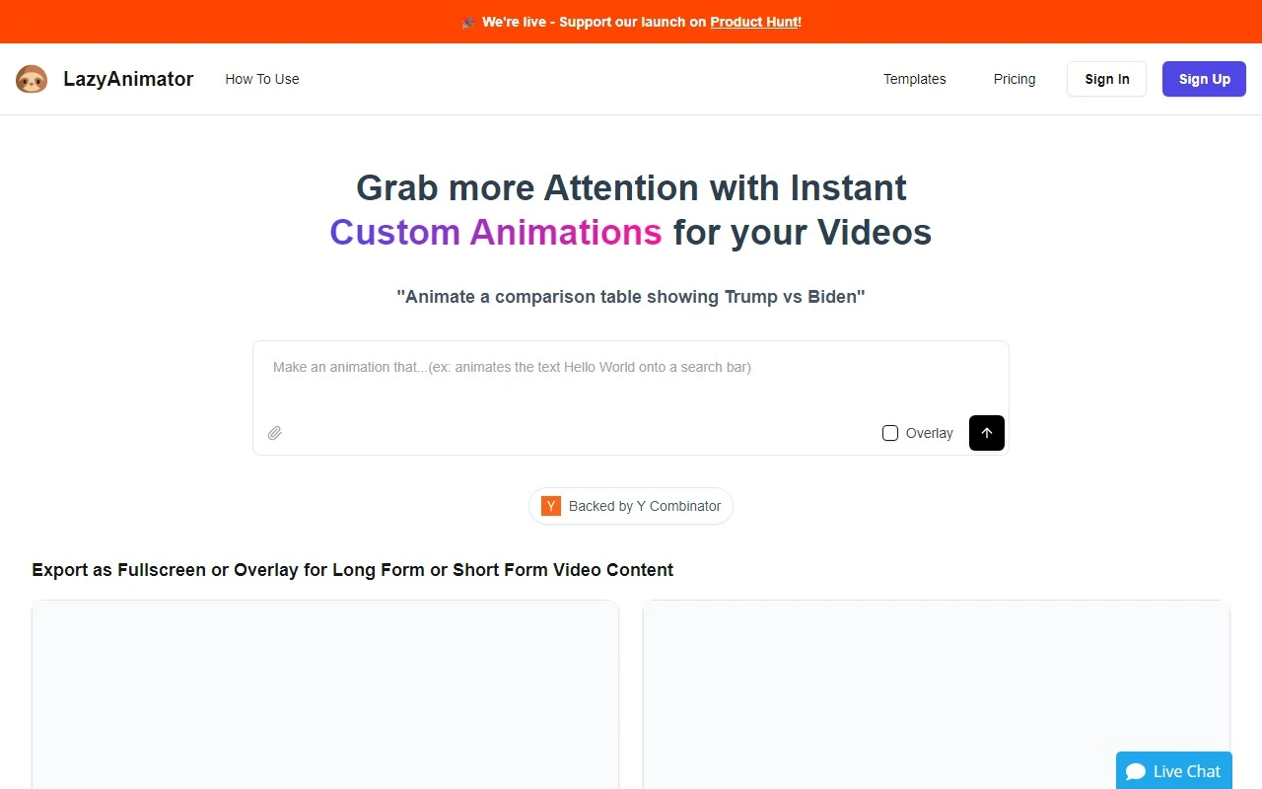Click the Trump vs Biden example prompt text

[631, 297]
